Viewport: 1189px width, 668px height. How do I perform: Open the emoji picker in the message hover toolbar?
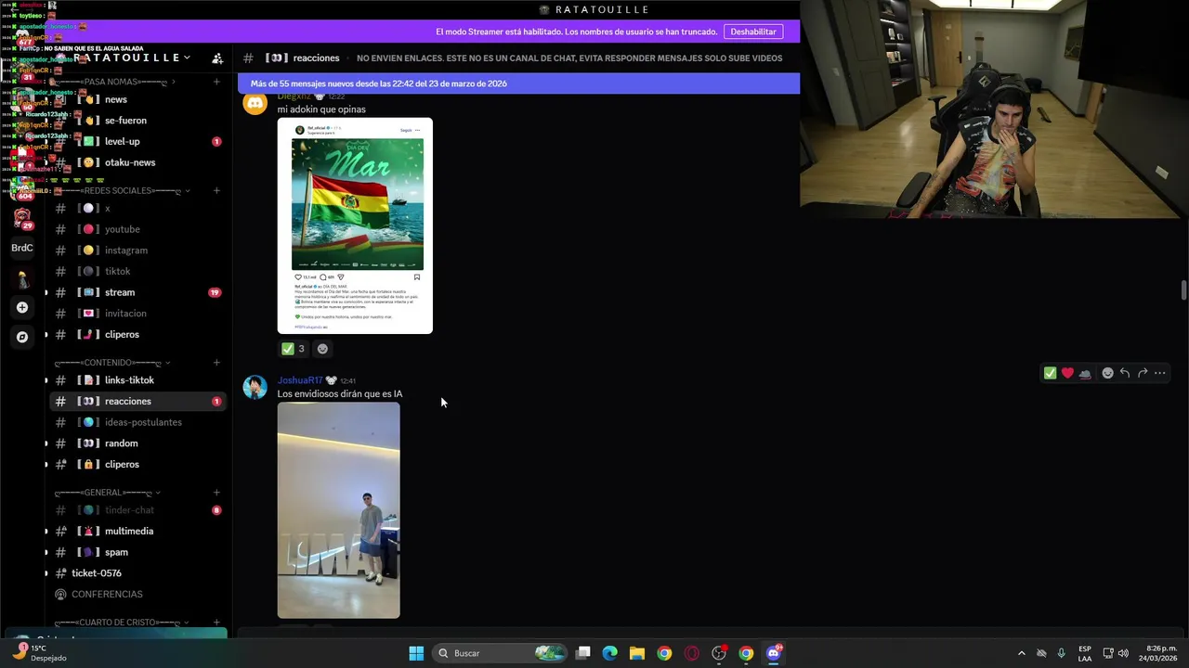coord(1107,373)
